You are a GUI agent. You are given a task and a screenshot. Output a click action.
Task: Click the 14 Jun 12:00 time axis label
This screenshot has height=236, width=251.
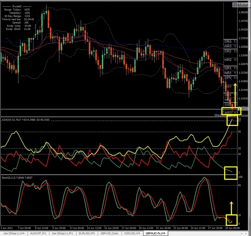tap(94, 228)
